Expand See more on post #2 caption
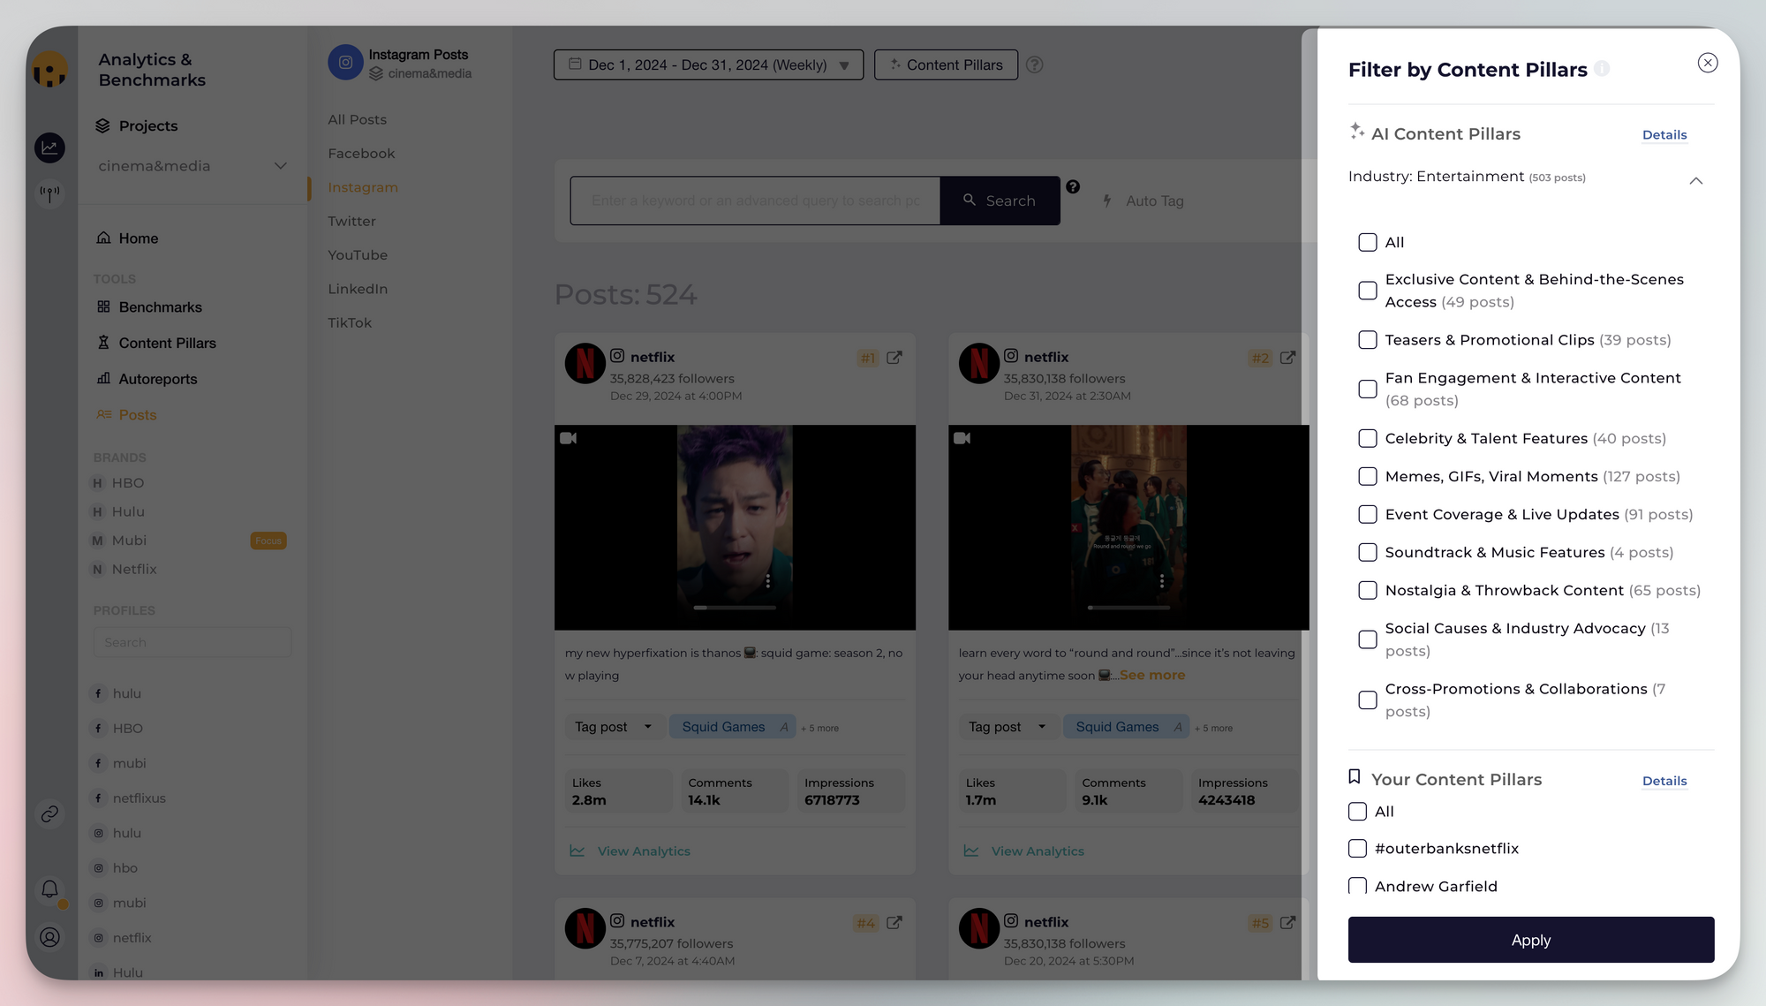Screen dimensions: 1766x1006 tap(1152, 675)
